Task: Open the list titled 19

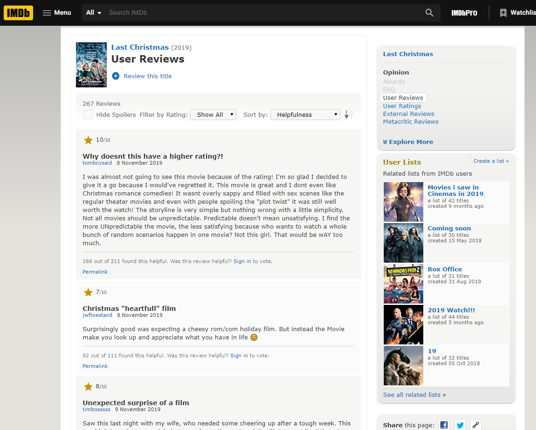Action: coord(432,351)
